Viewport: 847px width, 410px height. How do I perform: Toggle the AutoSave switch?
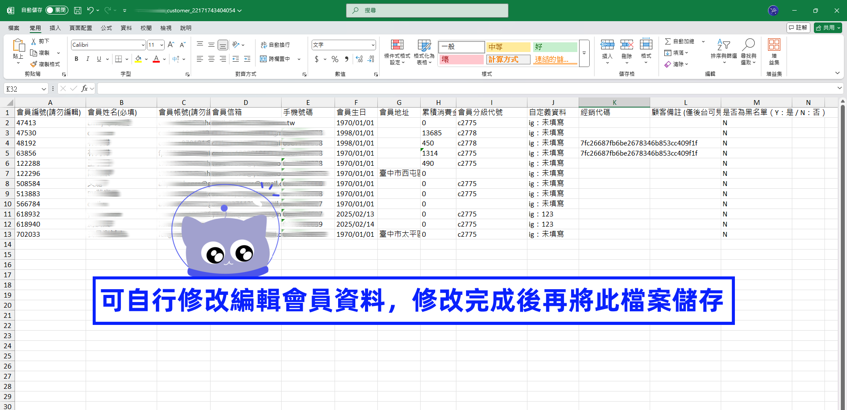[56, 10]
